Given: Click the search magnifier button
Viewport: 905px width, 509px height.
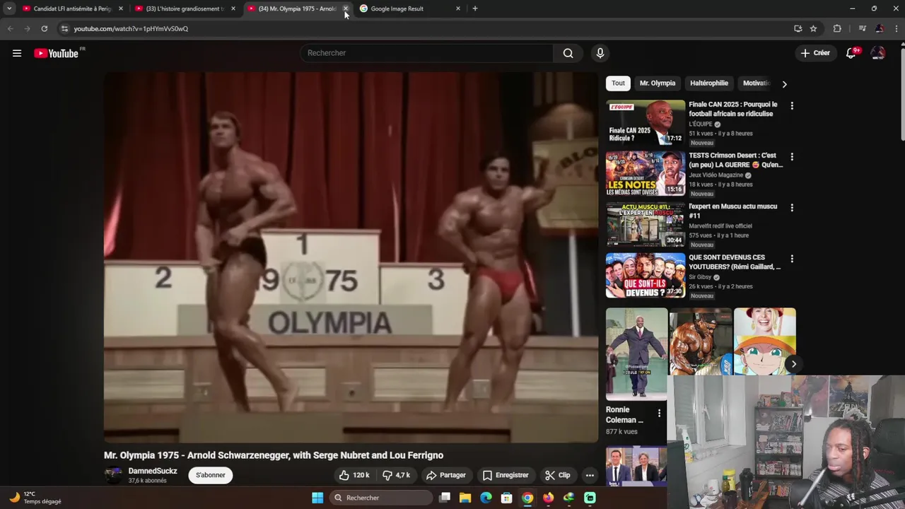Looking at the screenshot, I should [x=568, y=53].
